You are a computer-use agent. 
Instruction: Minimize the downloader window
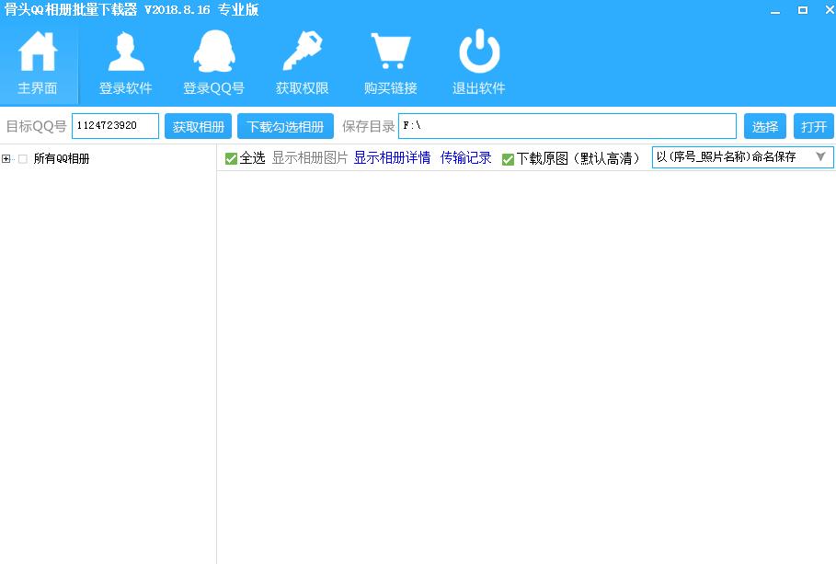coord(775,11)
